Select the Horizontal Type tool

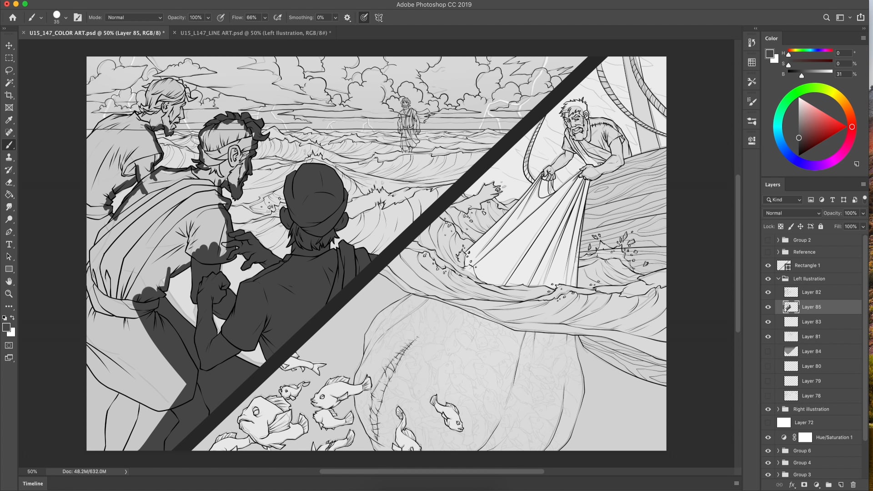pyautogui.click(x=9, y=244)
